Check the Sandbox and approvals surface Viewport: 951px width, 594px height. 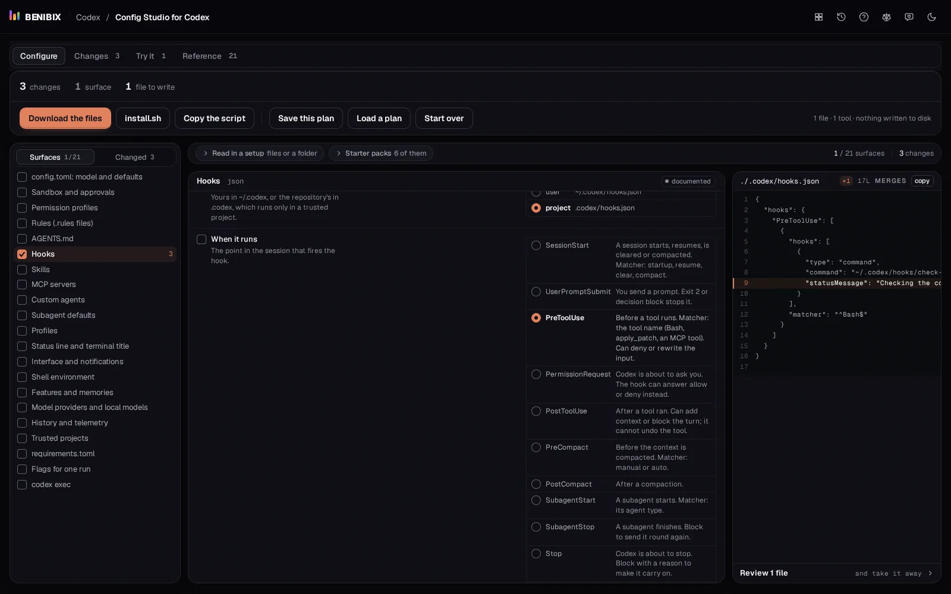point(22,192)
